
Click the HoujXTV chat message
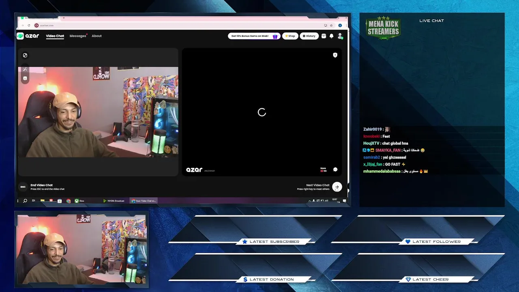(x=386, y=143)
